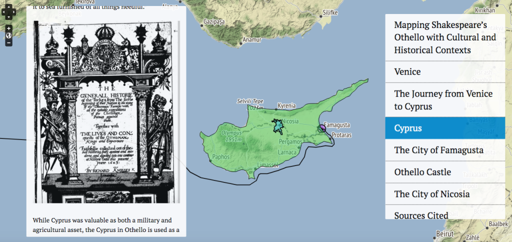Open 'The City of Famagusta' section
Image resolution: width=512 pixels, height=242 pixels.
[445, 150]
